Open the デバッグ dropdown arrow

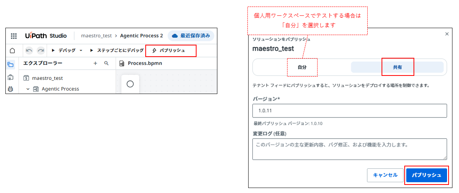coord(81,50)
